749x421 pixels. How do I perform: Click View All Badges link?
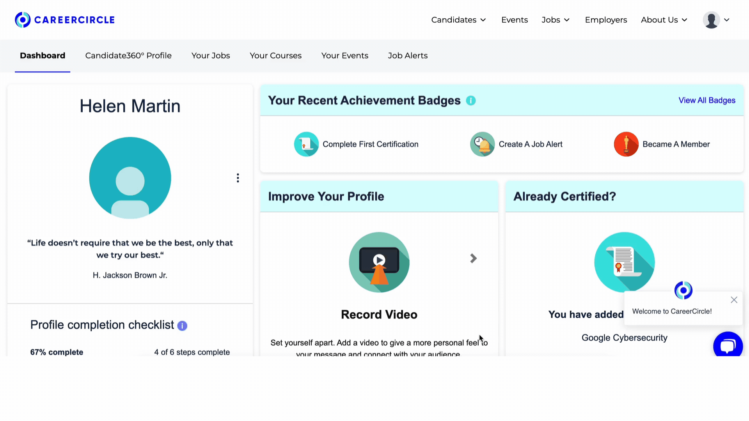(x=707, y=100)
